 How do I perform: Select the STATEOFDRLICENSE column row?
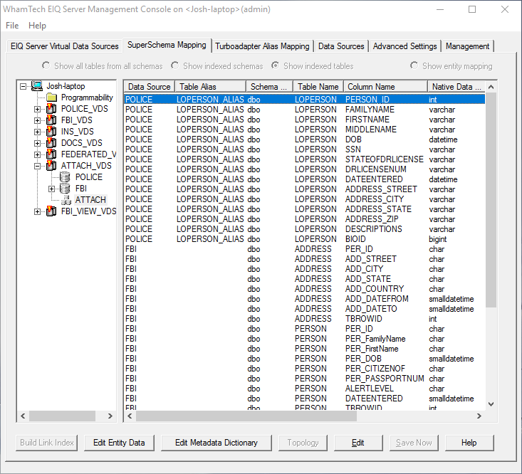click(304, 159)
